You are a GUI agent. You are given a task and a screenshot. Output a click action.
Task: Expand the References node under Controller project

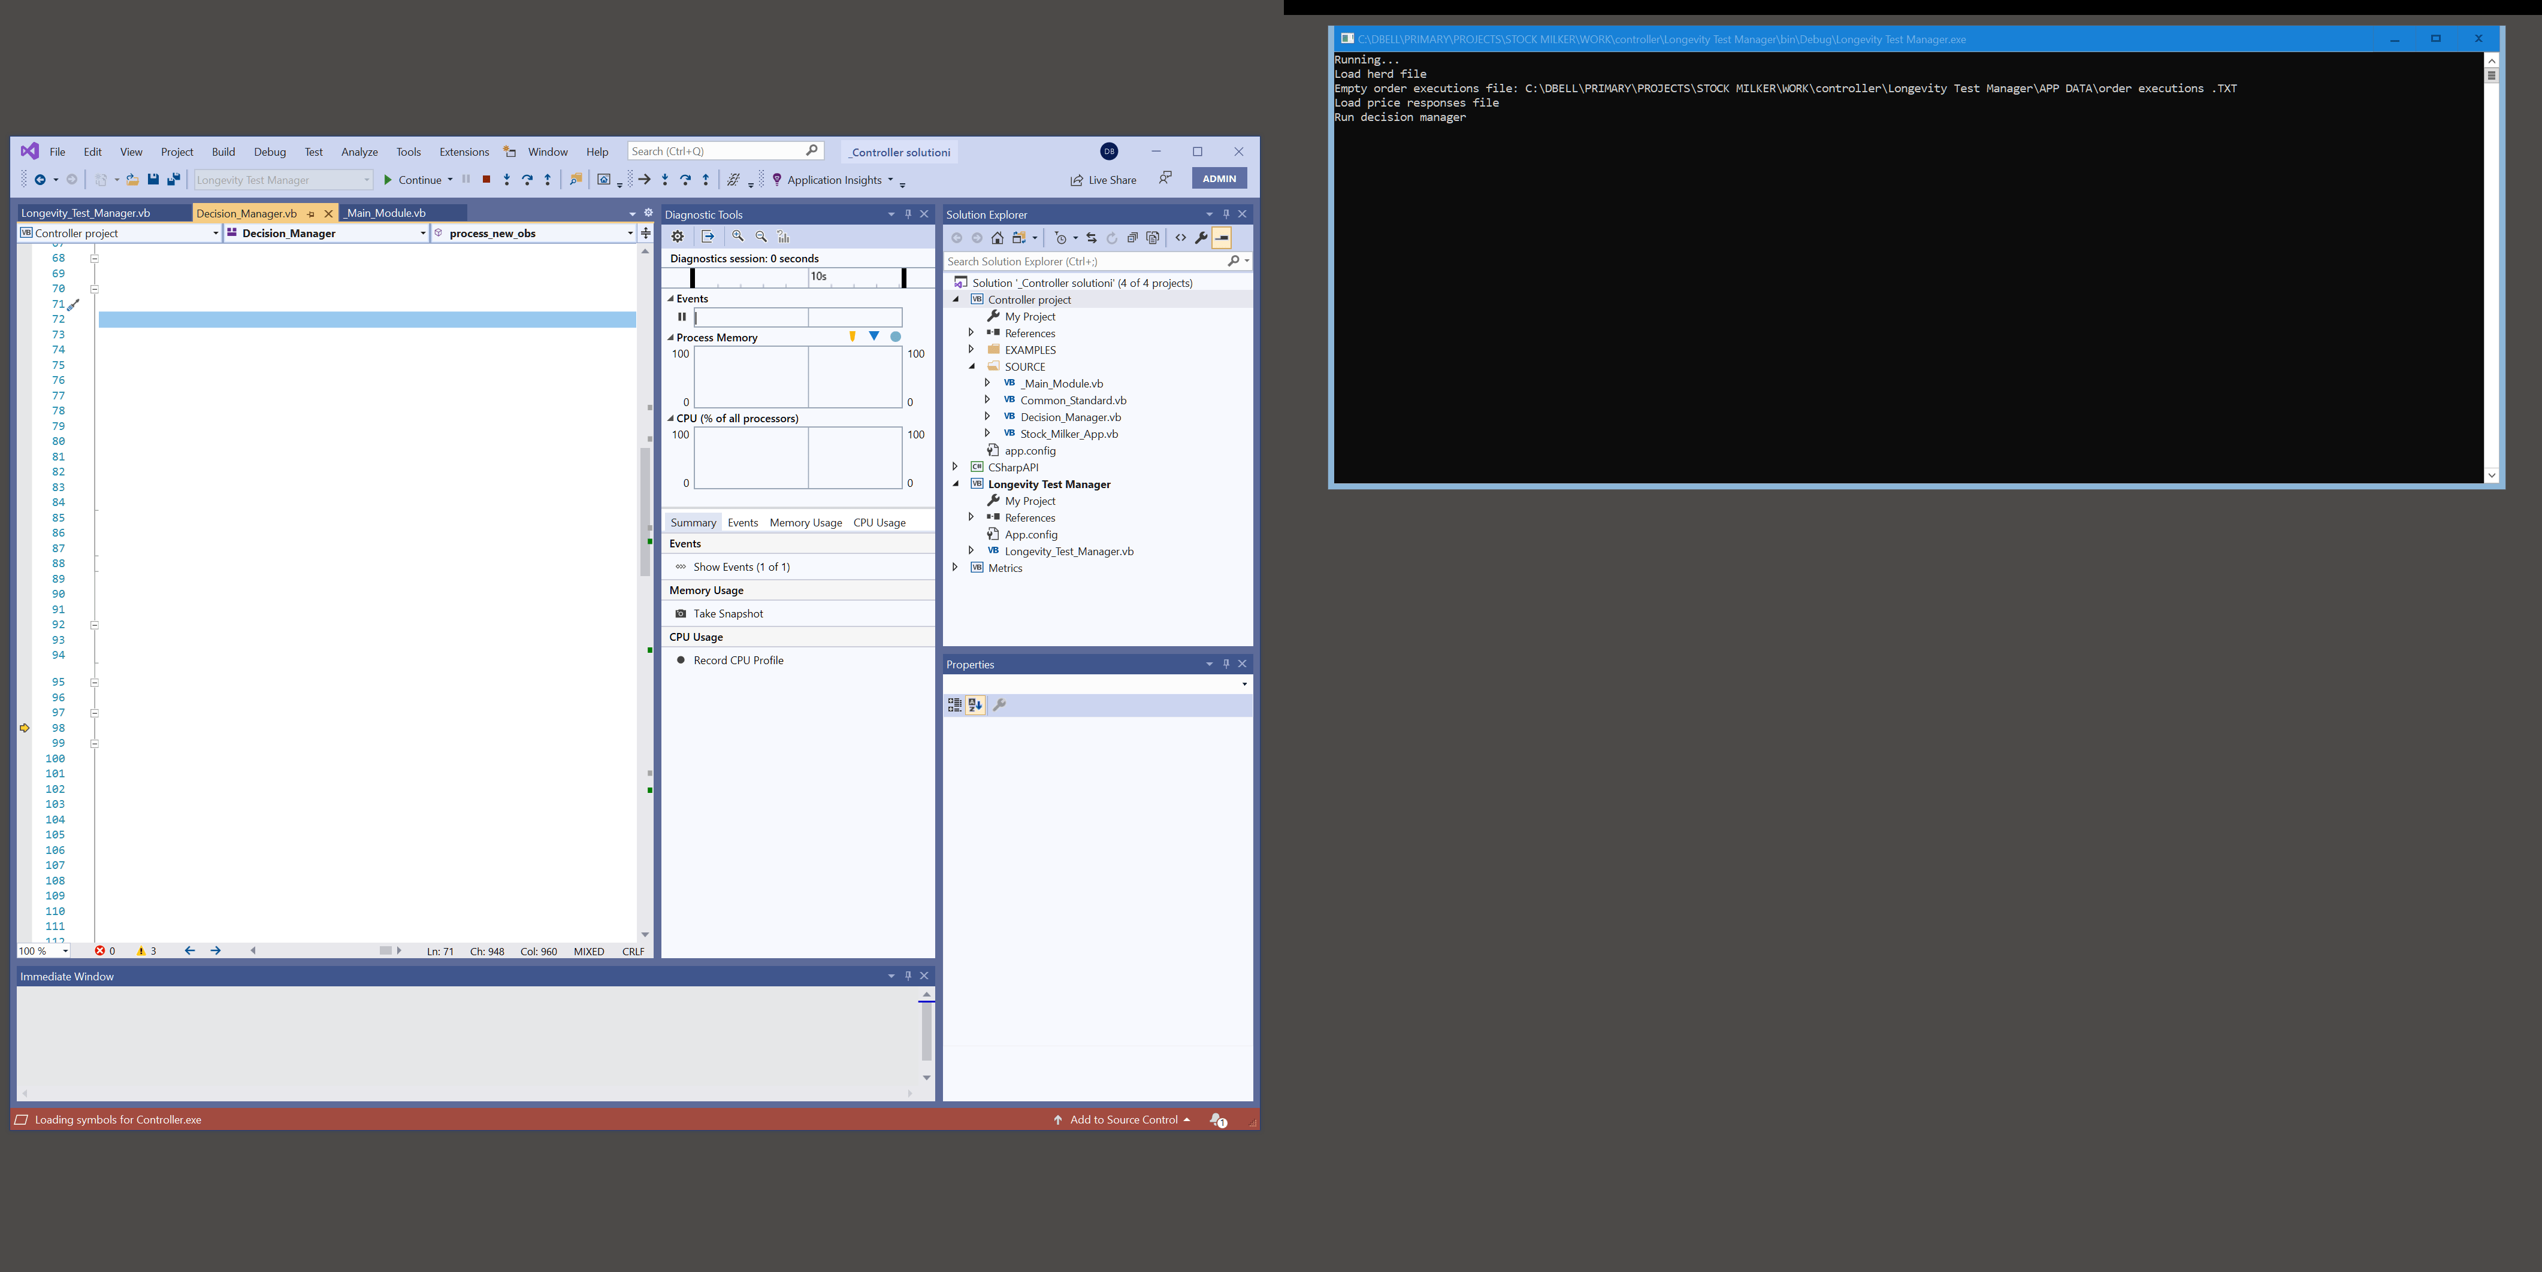970,334
